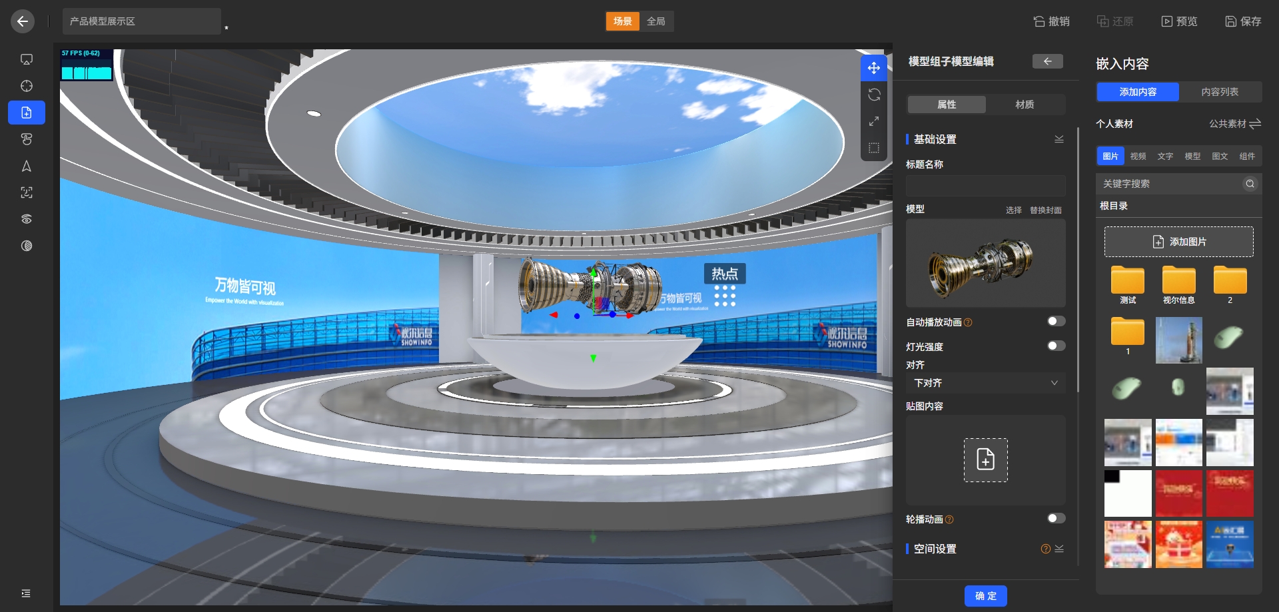
Task: Open the embed content sidebar icon
Action: pos(27,113)
